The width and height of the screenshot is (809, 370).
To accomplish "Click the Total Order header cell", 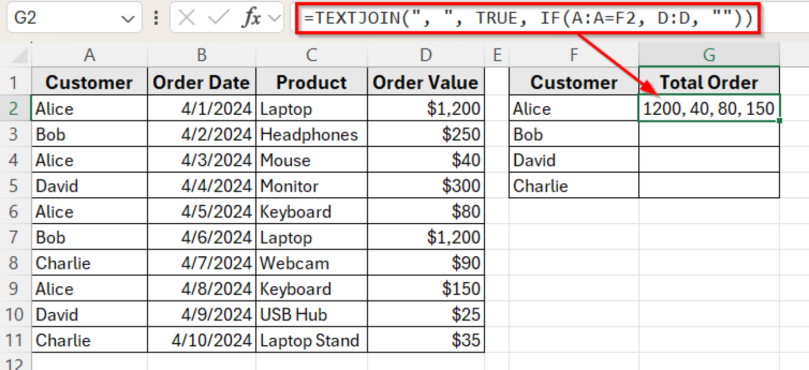I will tap(709, 82).
